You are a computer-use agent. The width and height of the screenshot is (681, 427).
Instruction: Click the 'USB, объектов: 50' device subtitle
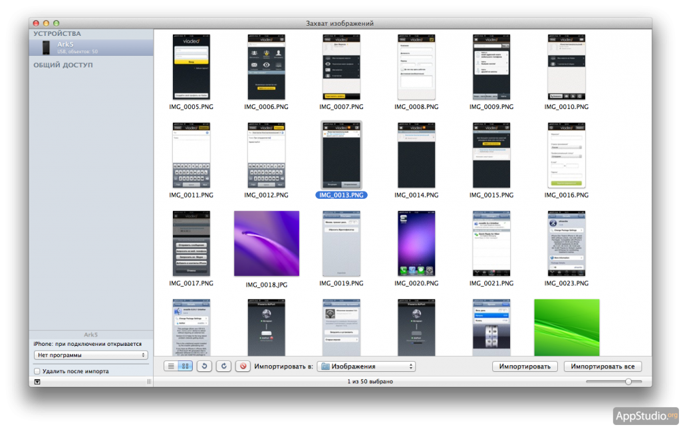tap(77, 52)
